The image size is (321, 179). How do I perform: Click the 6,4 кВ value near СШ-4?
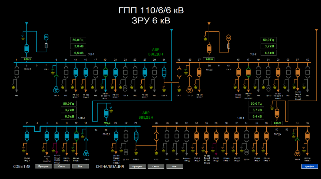coord(257,117)
